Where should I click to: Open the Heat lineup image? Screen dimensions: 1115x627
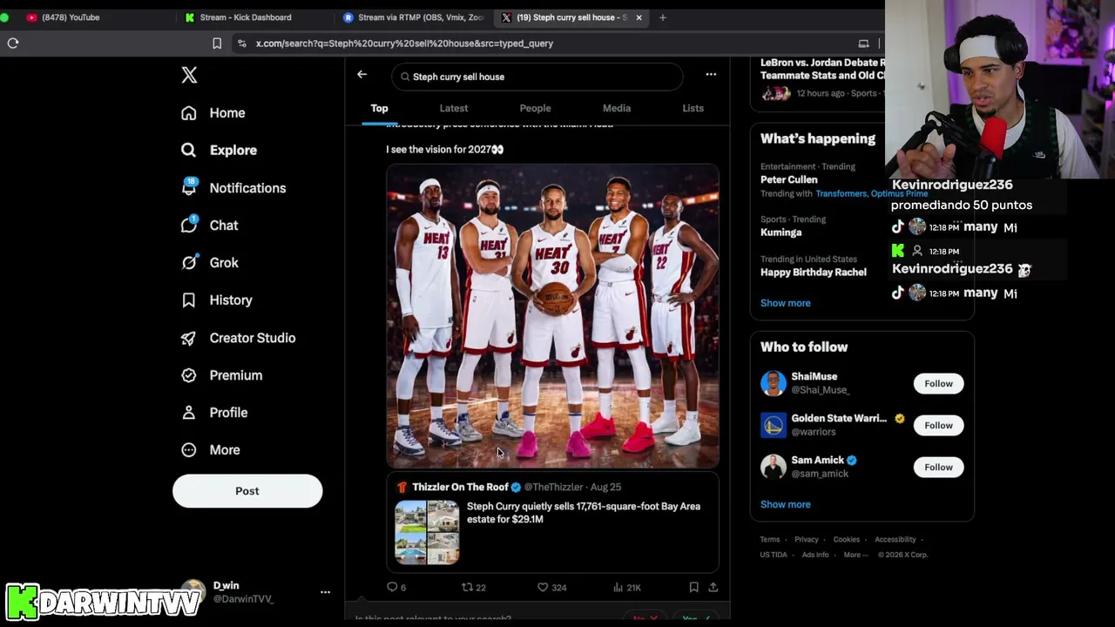(552, 316)
